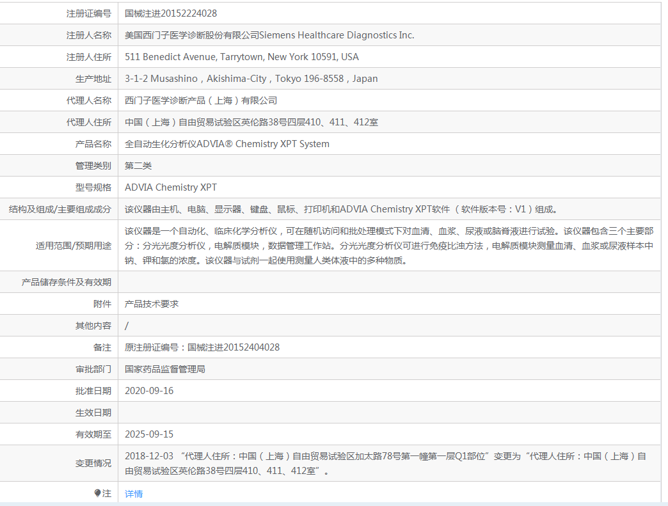
Task: Click the bulb icon beside 注
Action: pos(97,493)
